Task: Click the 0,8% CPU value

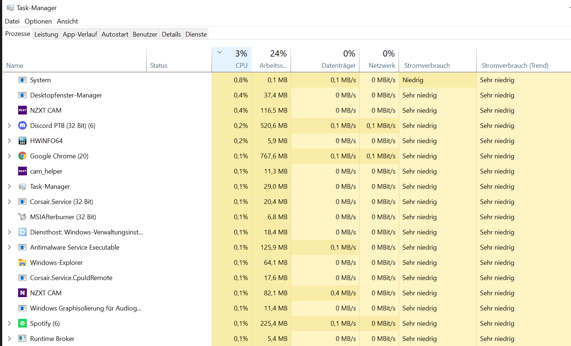Action: pos(241,80)
